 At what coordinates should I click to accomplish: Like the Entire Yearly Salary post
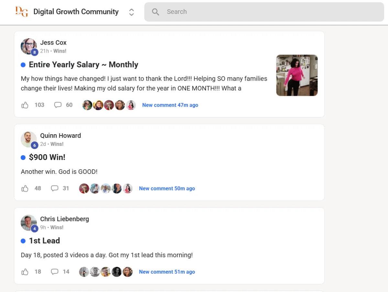[x=25, y=105]
